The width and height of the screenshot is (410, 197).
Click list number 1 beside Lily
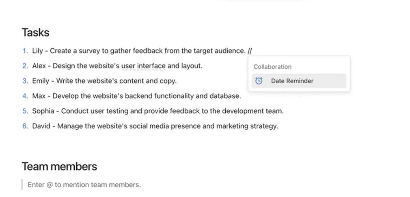25,51
